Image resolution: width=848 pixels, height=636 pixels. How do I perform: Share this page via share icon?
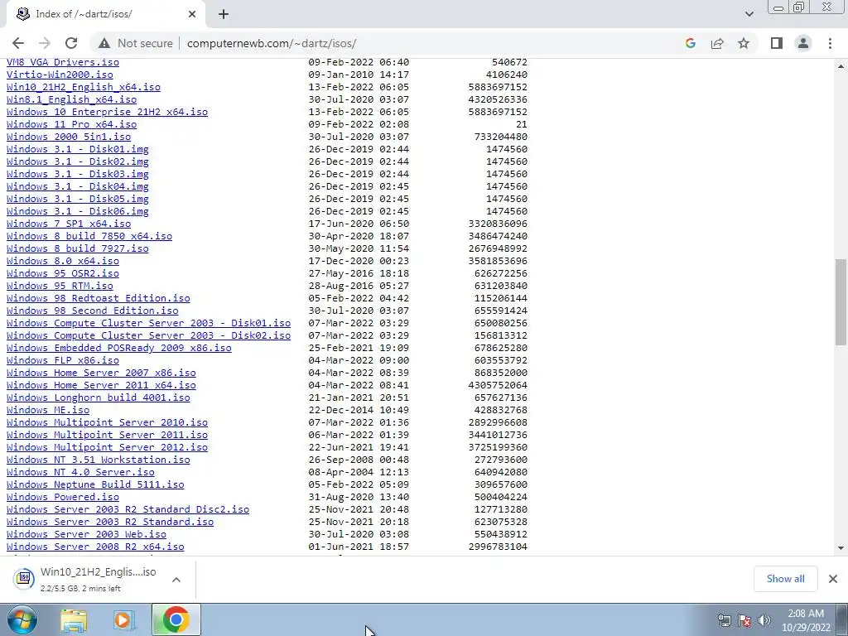tap(717, 43)
